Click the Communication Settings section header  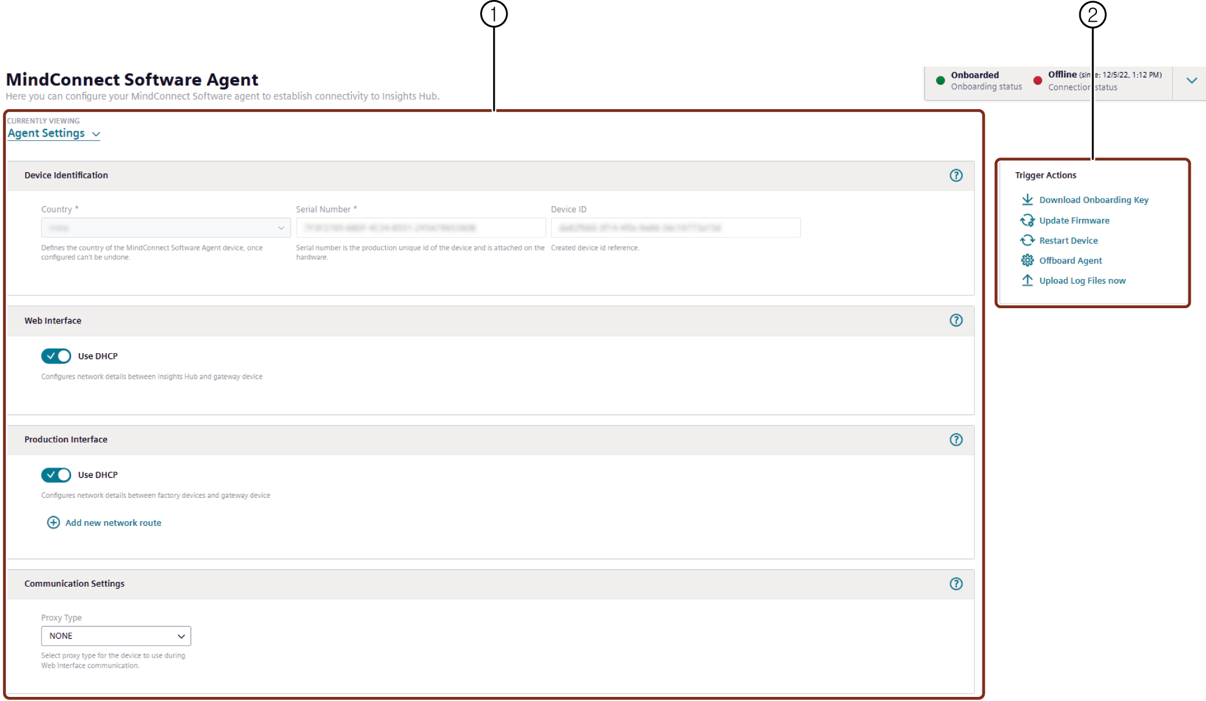pyautogui.click(x=490, y=584)
